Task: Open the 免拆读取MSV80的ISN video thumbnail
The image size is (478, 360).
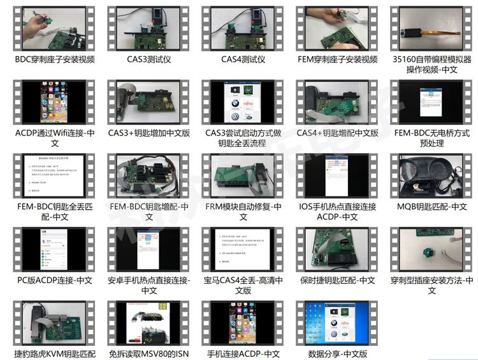Action: 148,323
